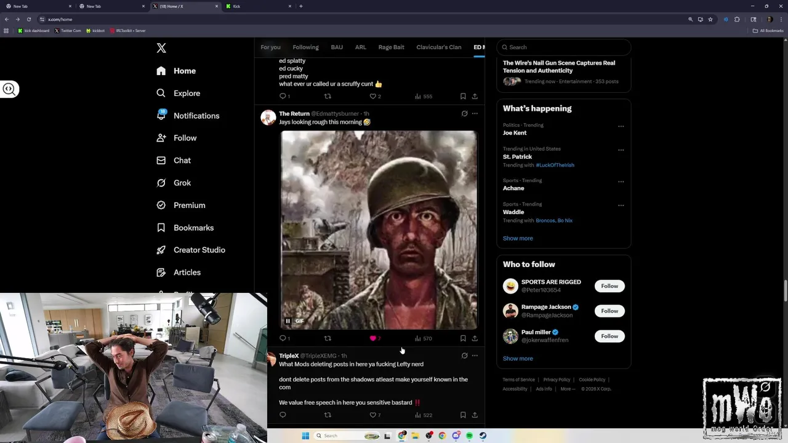Switch to the BAU tab
The image size is (788, 443).
[337, 47]
